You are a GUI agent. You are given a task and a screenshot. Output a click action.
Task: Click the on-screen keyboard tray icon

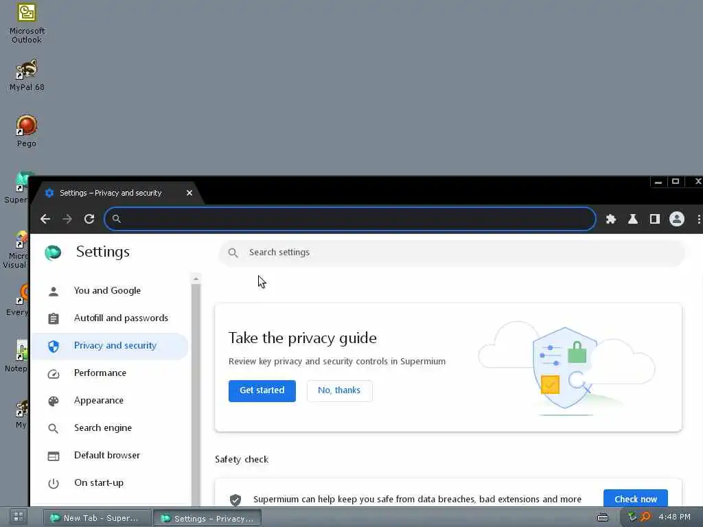(603, 517)
